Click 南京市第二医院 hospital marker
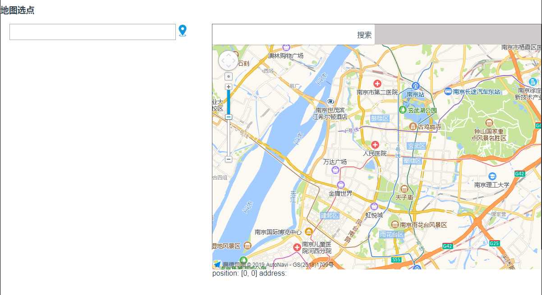 (377, 84)
